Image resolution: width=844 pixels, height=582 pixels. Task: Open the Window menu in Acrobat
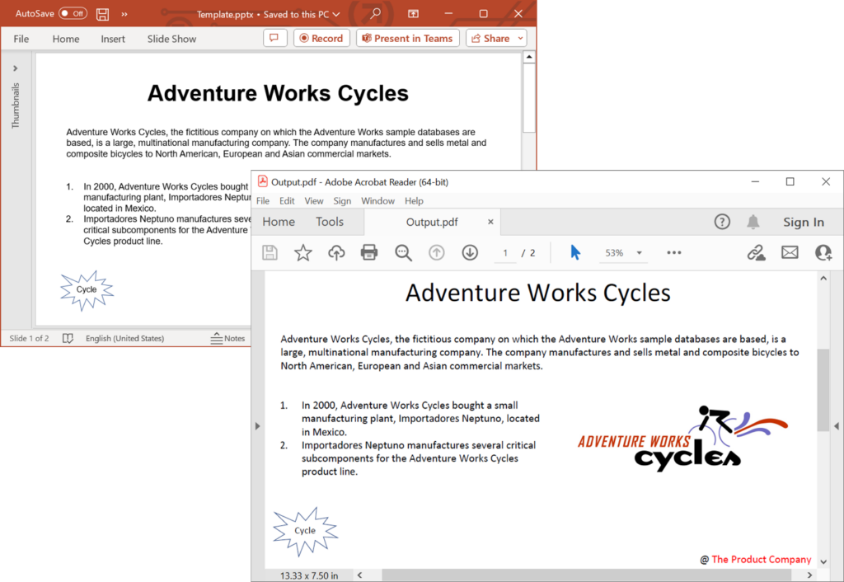click(377, 201)
